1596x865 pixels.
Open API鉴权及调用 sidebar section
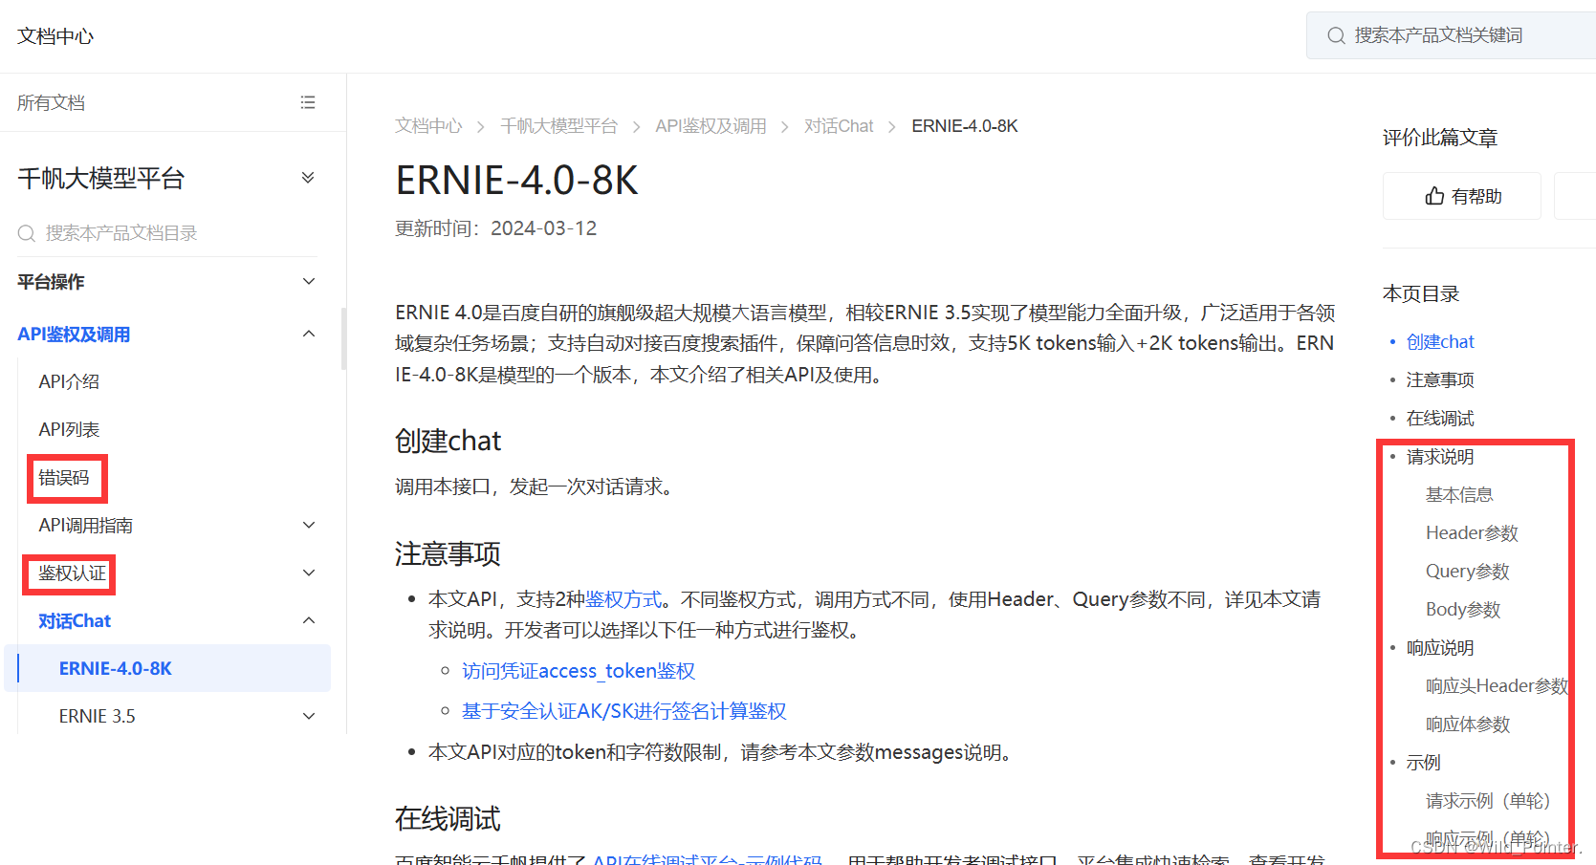pyautogui.click(x=74, y=334)
